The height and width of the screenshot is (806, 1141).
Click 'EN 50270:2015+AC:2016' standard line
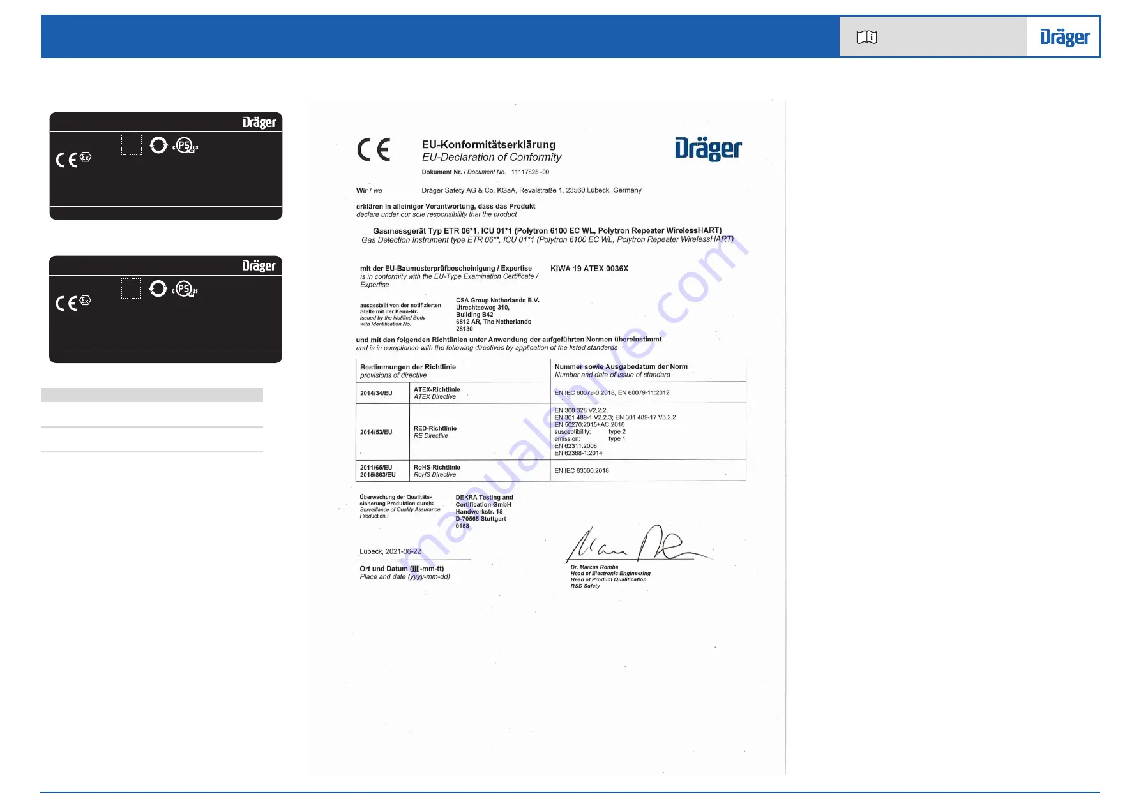tap(589, 424)
